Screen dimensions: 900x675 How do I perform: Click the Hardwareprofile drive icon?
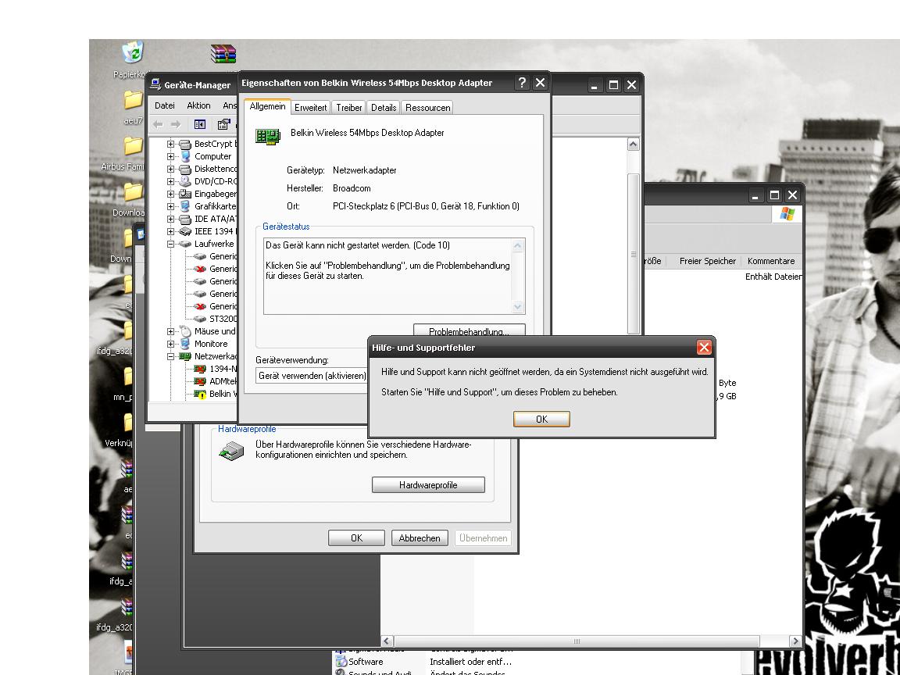(231, 451)
